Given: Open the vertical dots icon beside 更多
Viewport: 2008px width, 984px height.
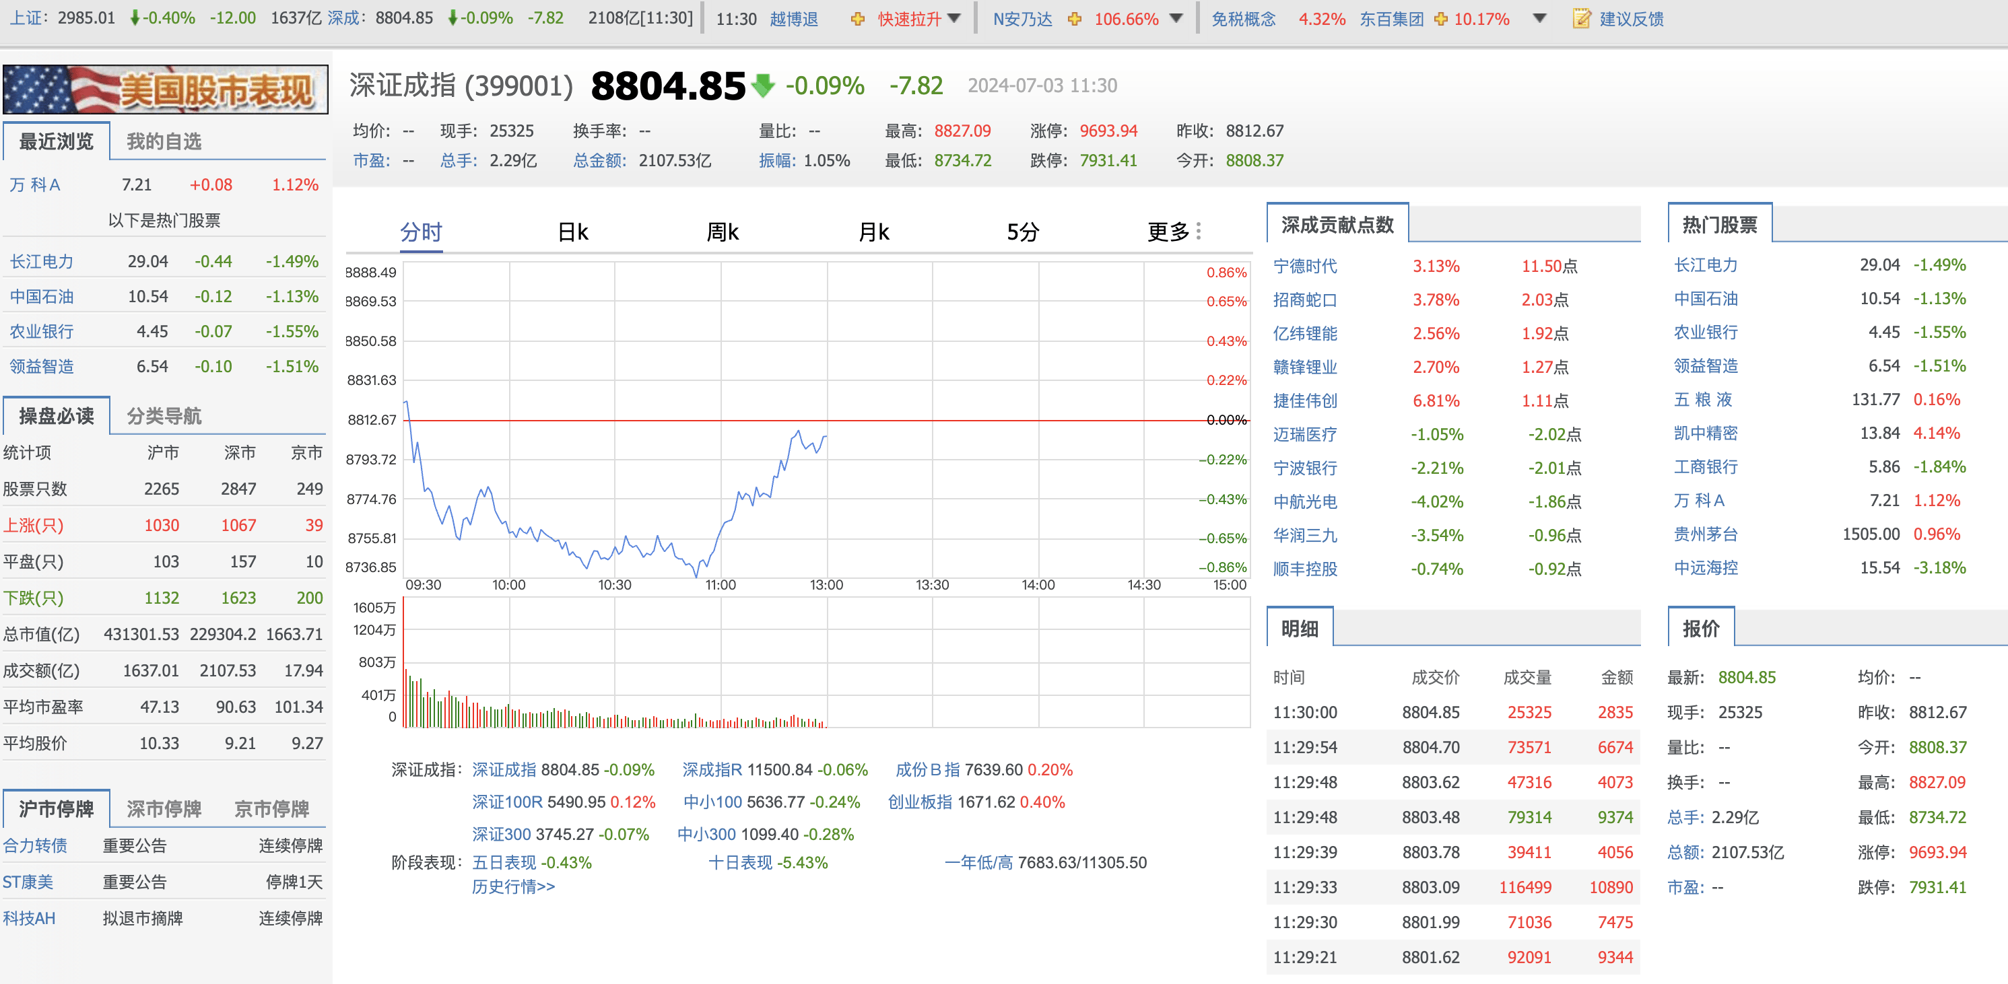Looking at the screenshot, I should tap(1198, 232).
